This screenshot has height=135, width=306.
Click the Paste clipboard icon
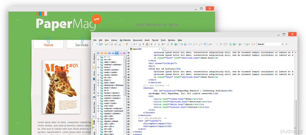[x=127, y=44]
